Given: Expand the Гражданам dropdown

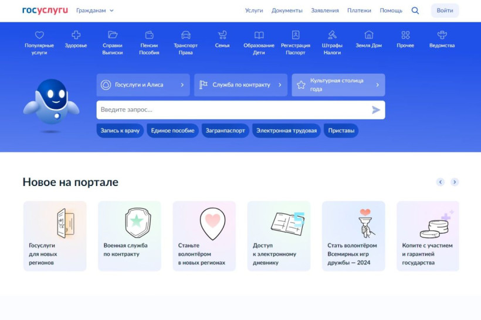Looking at the screenshot, I should coord(95,11).
